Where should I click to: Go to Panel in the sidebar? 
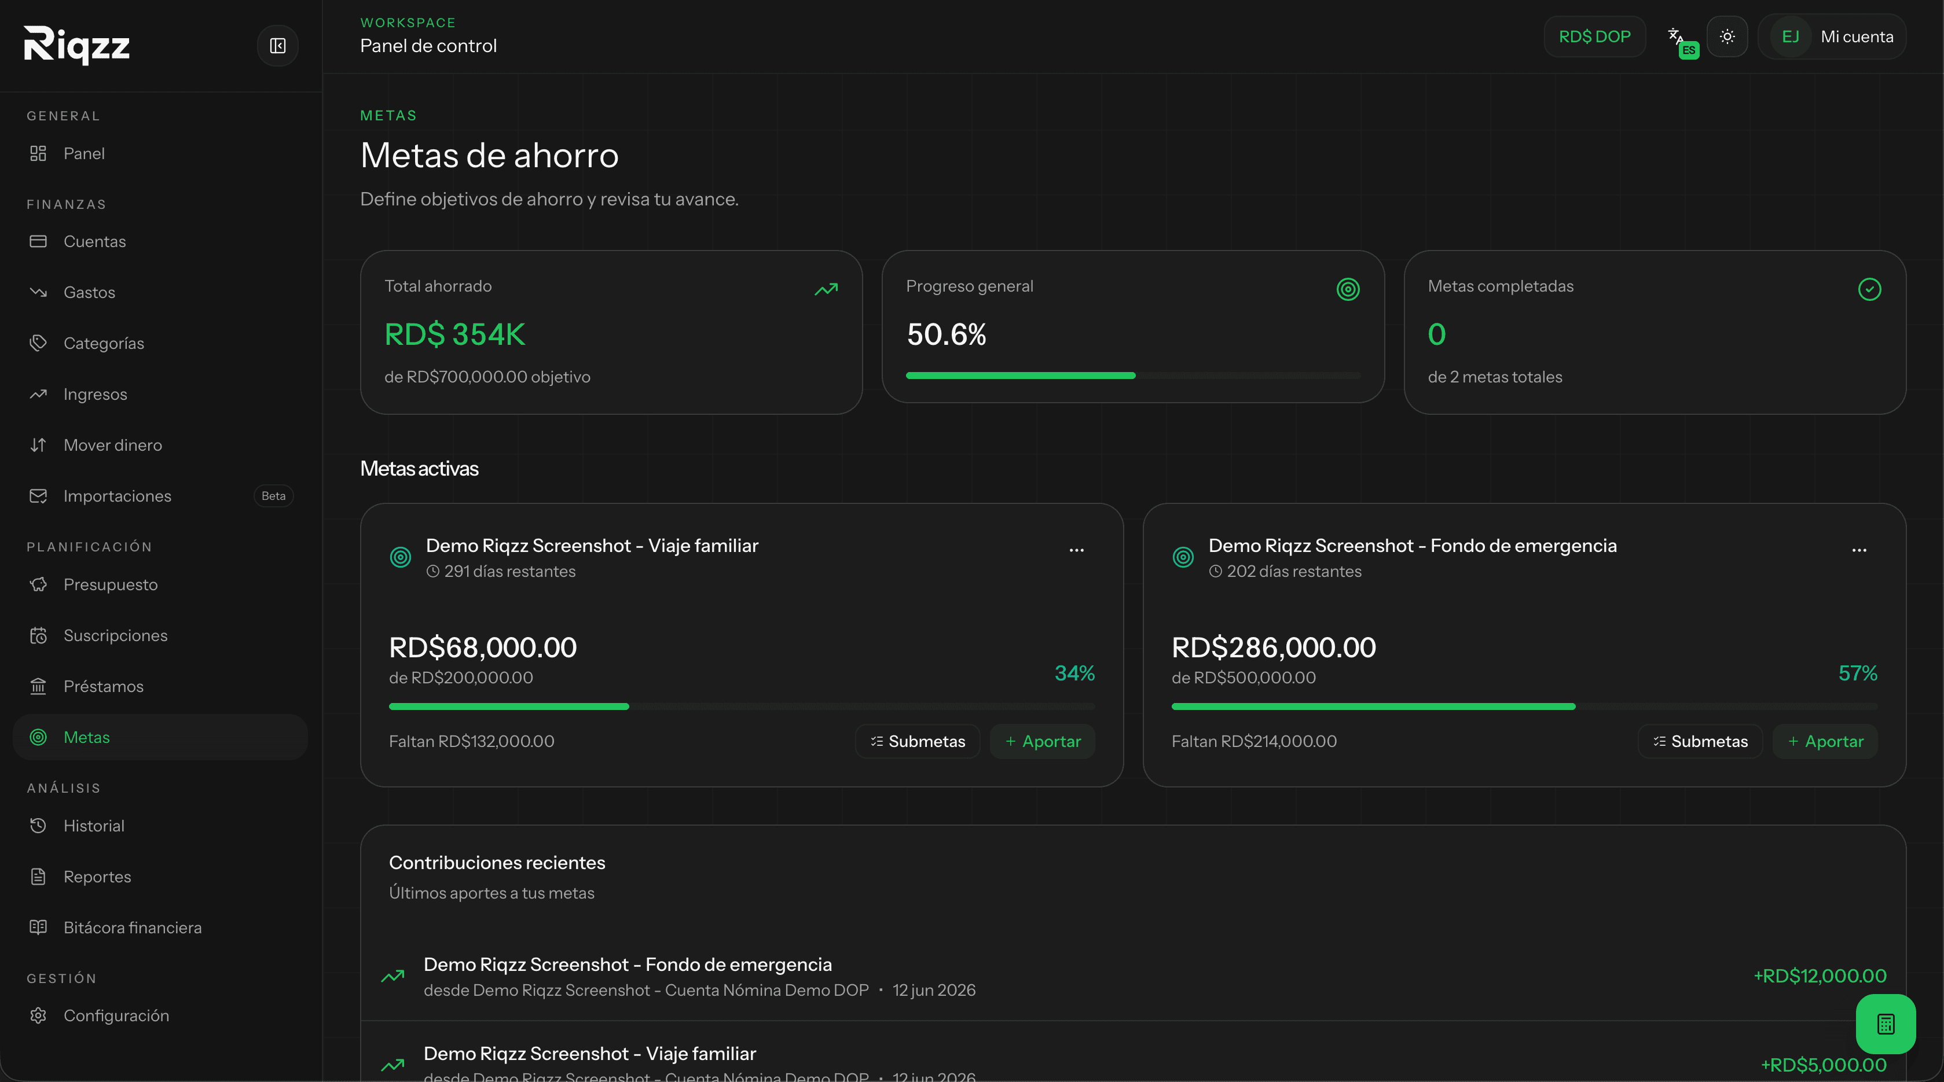pyautogui.click(x=160, y=153)
